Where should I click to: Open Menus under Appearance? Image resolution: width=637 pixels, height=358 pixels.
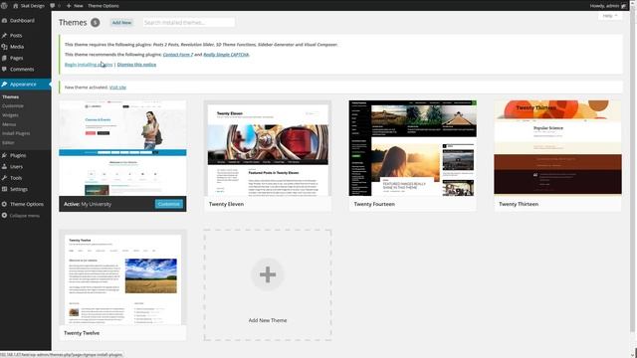9,124
